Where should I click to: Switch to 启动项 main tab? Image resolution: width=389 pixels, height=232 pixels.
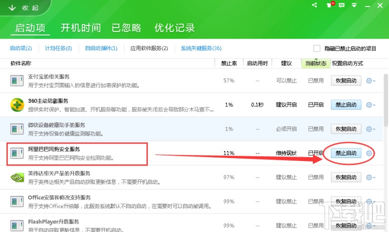[30, 28]
